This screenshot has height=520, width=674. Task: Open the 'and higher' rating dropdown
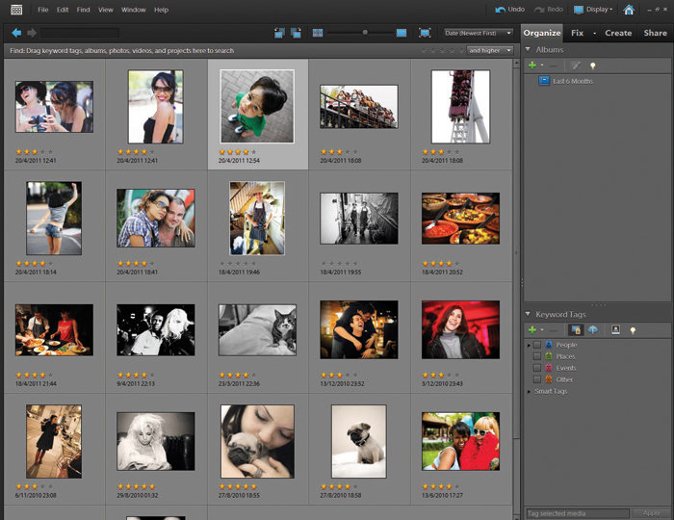click(490, 51)
